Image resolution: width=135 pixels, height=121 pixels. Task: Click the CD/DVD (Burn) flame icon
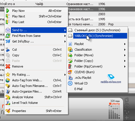(70, 72)
